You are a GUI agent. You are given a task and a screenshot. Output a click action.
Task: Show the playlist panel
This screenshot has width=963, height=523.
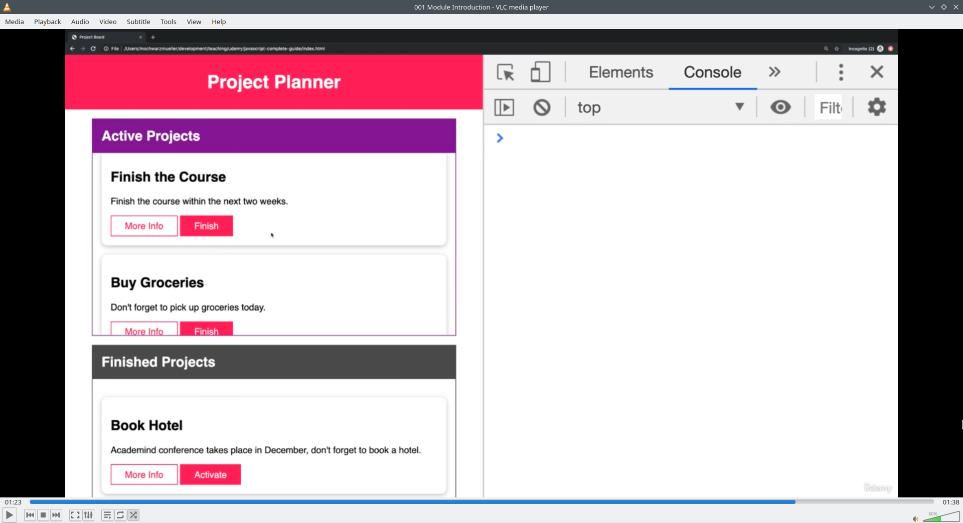(107, 515)
